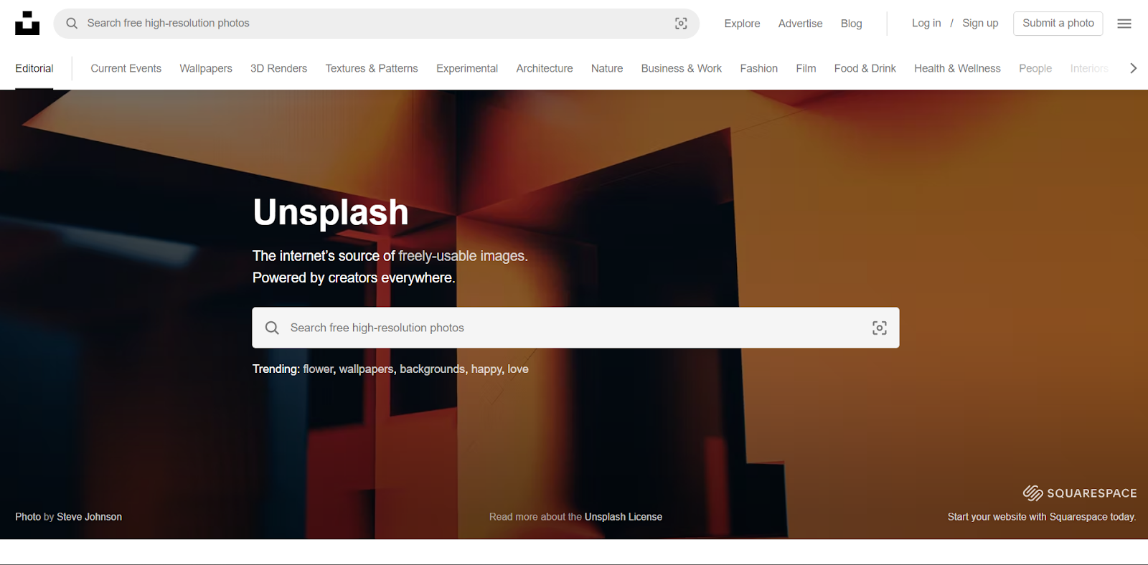Open the Food & Drink category
Screen dimensions: 1148x565
click(865, 68)
